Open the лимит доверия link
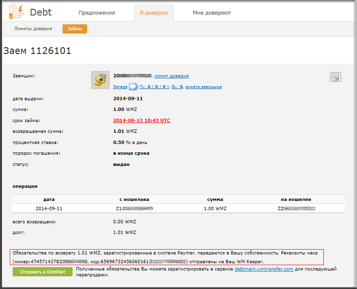This screenshot has height=289, width=357. pos(171,76)
